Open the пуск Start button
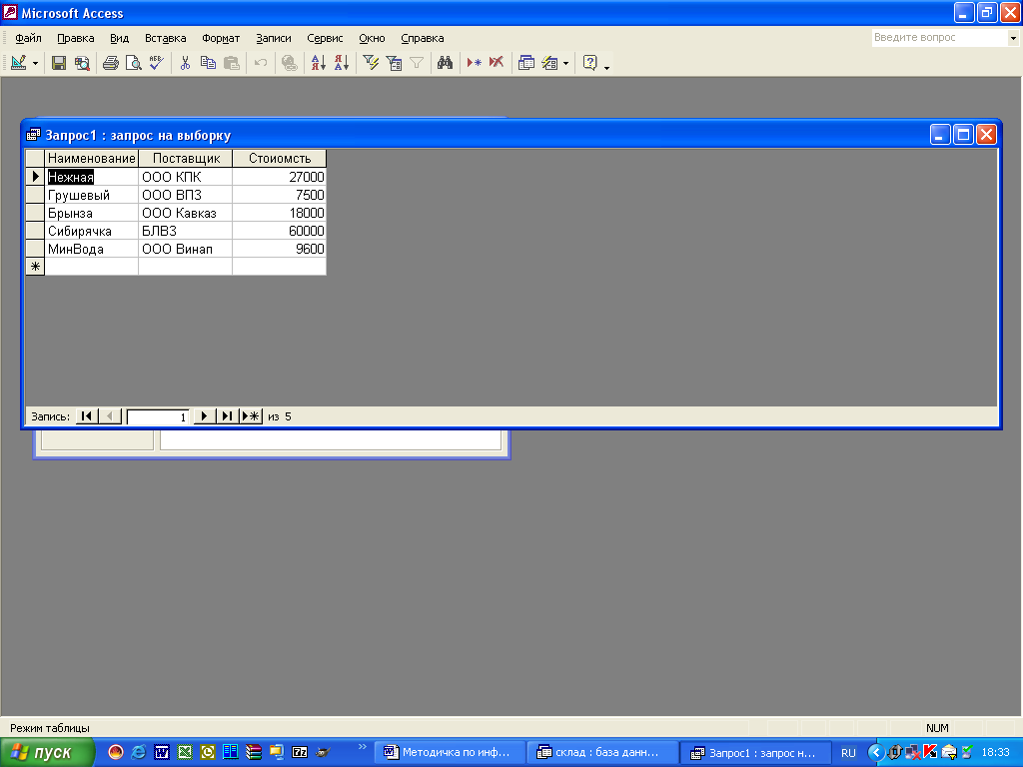The width and height of the screenshot is (1023, 767). coord(47,752)
